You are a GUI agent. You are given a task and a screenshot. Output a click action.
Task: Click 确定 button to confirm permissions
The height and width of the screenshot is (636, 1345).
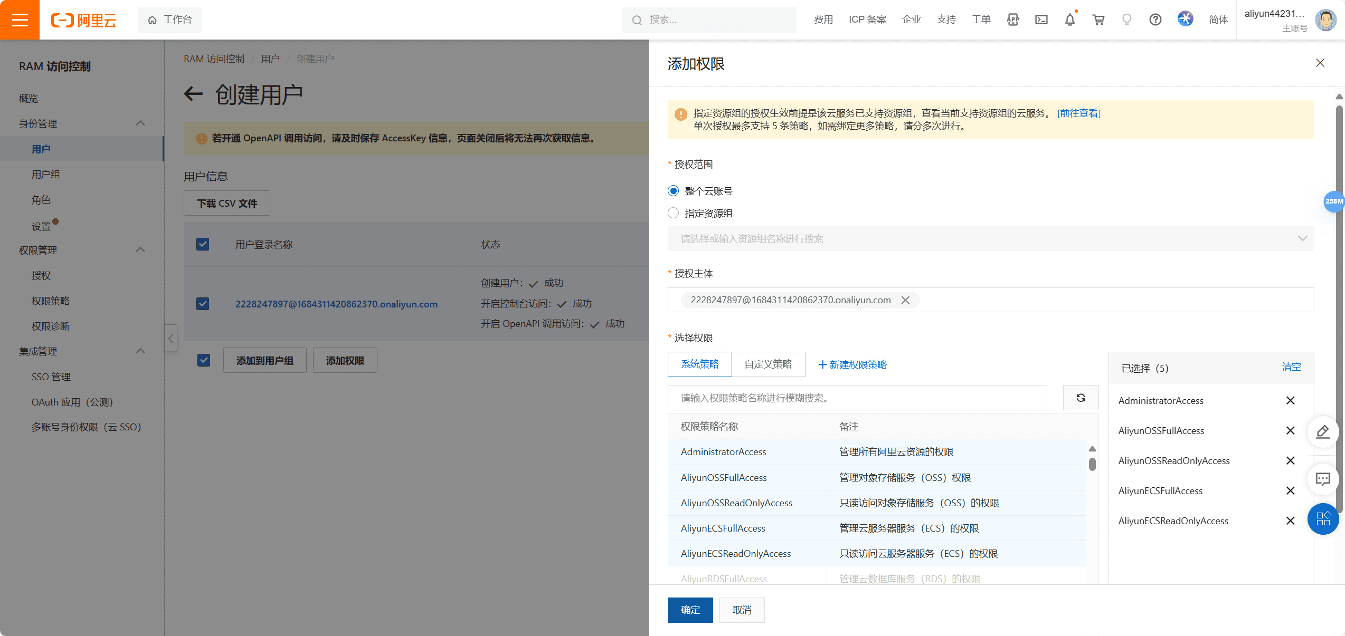(690, 610)
